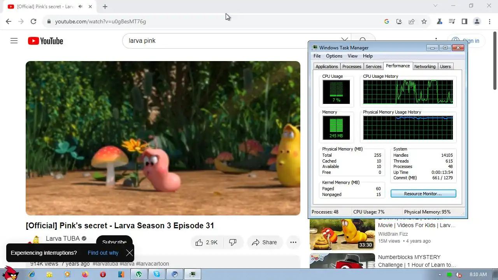Open the tab search chevron in Chrome

pyautogui.click(x=435, y=6)
